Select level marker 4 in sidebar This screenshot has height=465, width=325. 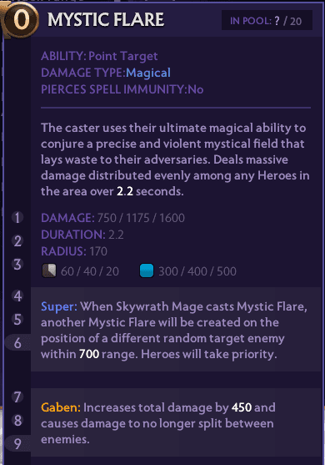tap(17, 296)
